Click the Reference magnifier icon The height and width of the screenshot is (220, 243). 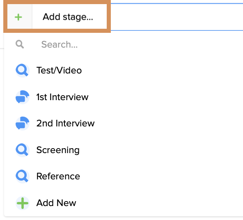tap(22, 176)
